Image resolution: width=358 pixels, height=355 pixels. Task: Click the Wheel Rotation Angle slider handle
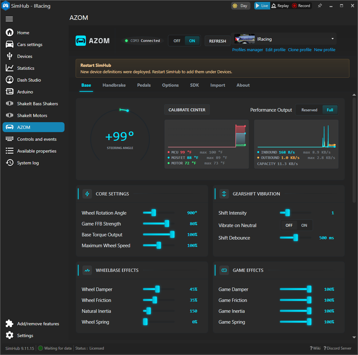pyautogui.click(x=154, y=213)
